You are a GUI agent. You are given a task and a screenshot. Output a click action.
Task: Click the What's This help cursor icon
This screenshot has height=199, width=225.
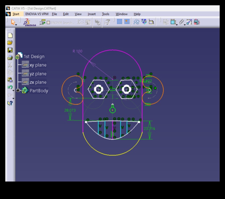click(10, 103)
